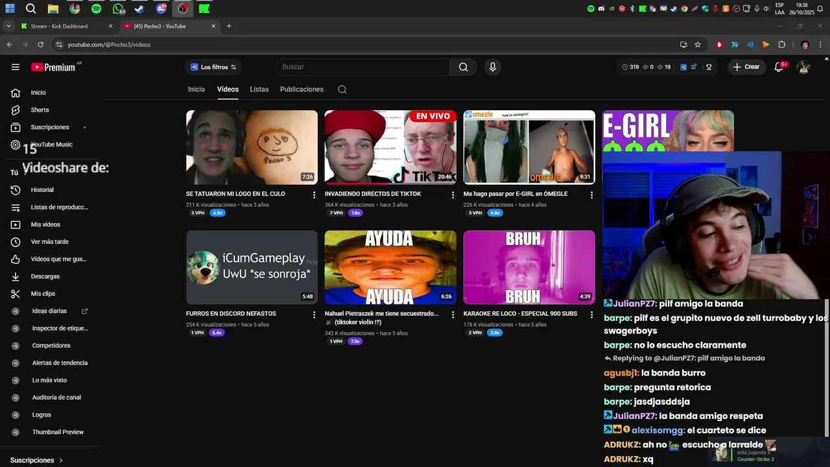The width and height of the screenshot is (830, 467).
Task: Open options menu for SE TATUARON MI LOGO video
Action: click(x=314, y=195)
